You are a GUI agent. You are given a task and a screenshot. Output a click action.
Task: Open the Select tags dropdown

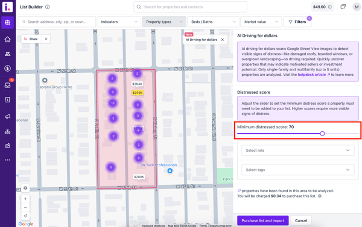pyautogui.click(x=298, y=170)
